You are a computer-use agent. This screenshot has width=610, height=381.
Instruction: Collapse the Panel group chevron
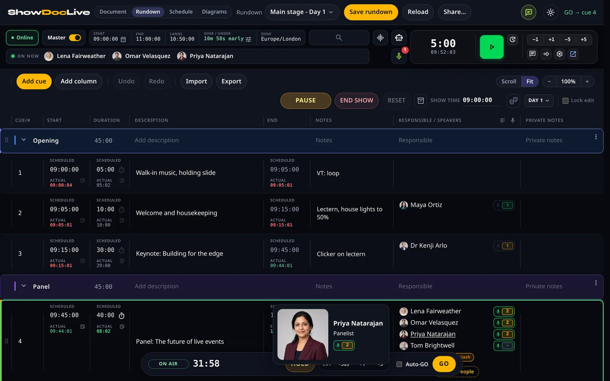pyautogui.click(x=24, y=286)
